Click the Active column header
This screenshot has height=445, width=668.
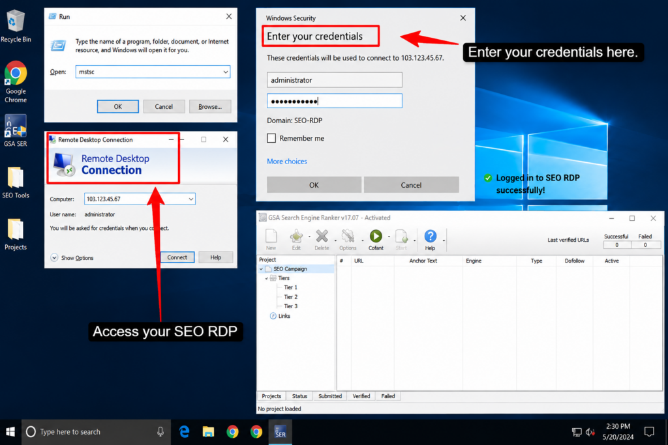coord(611,261)
